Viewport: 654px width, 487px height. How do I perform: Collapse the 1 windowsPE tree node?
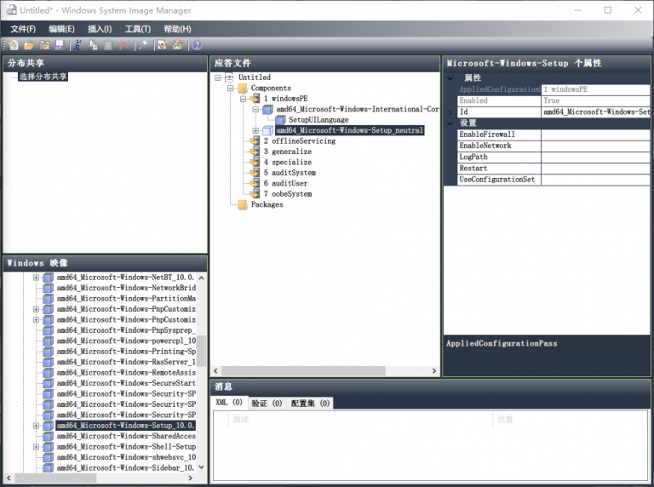[243, 99]
